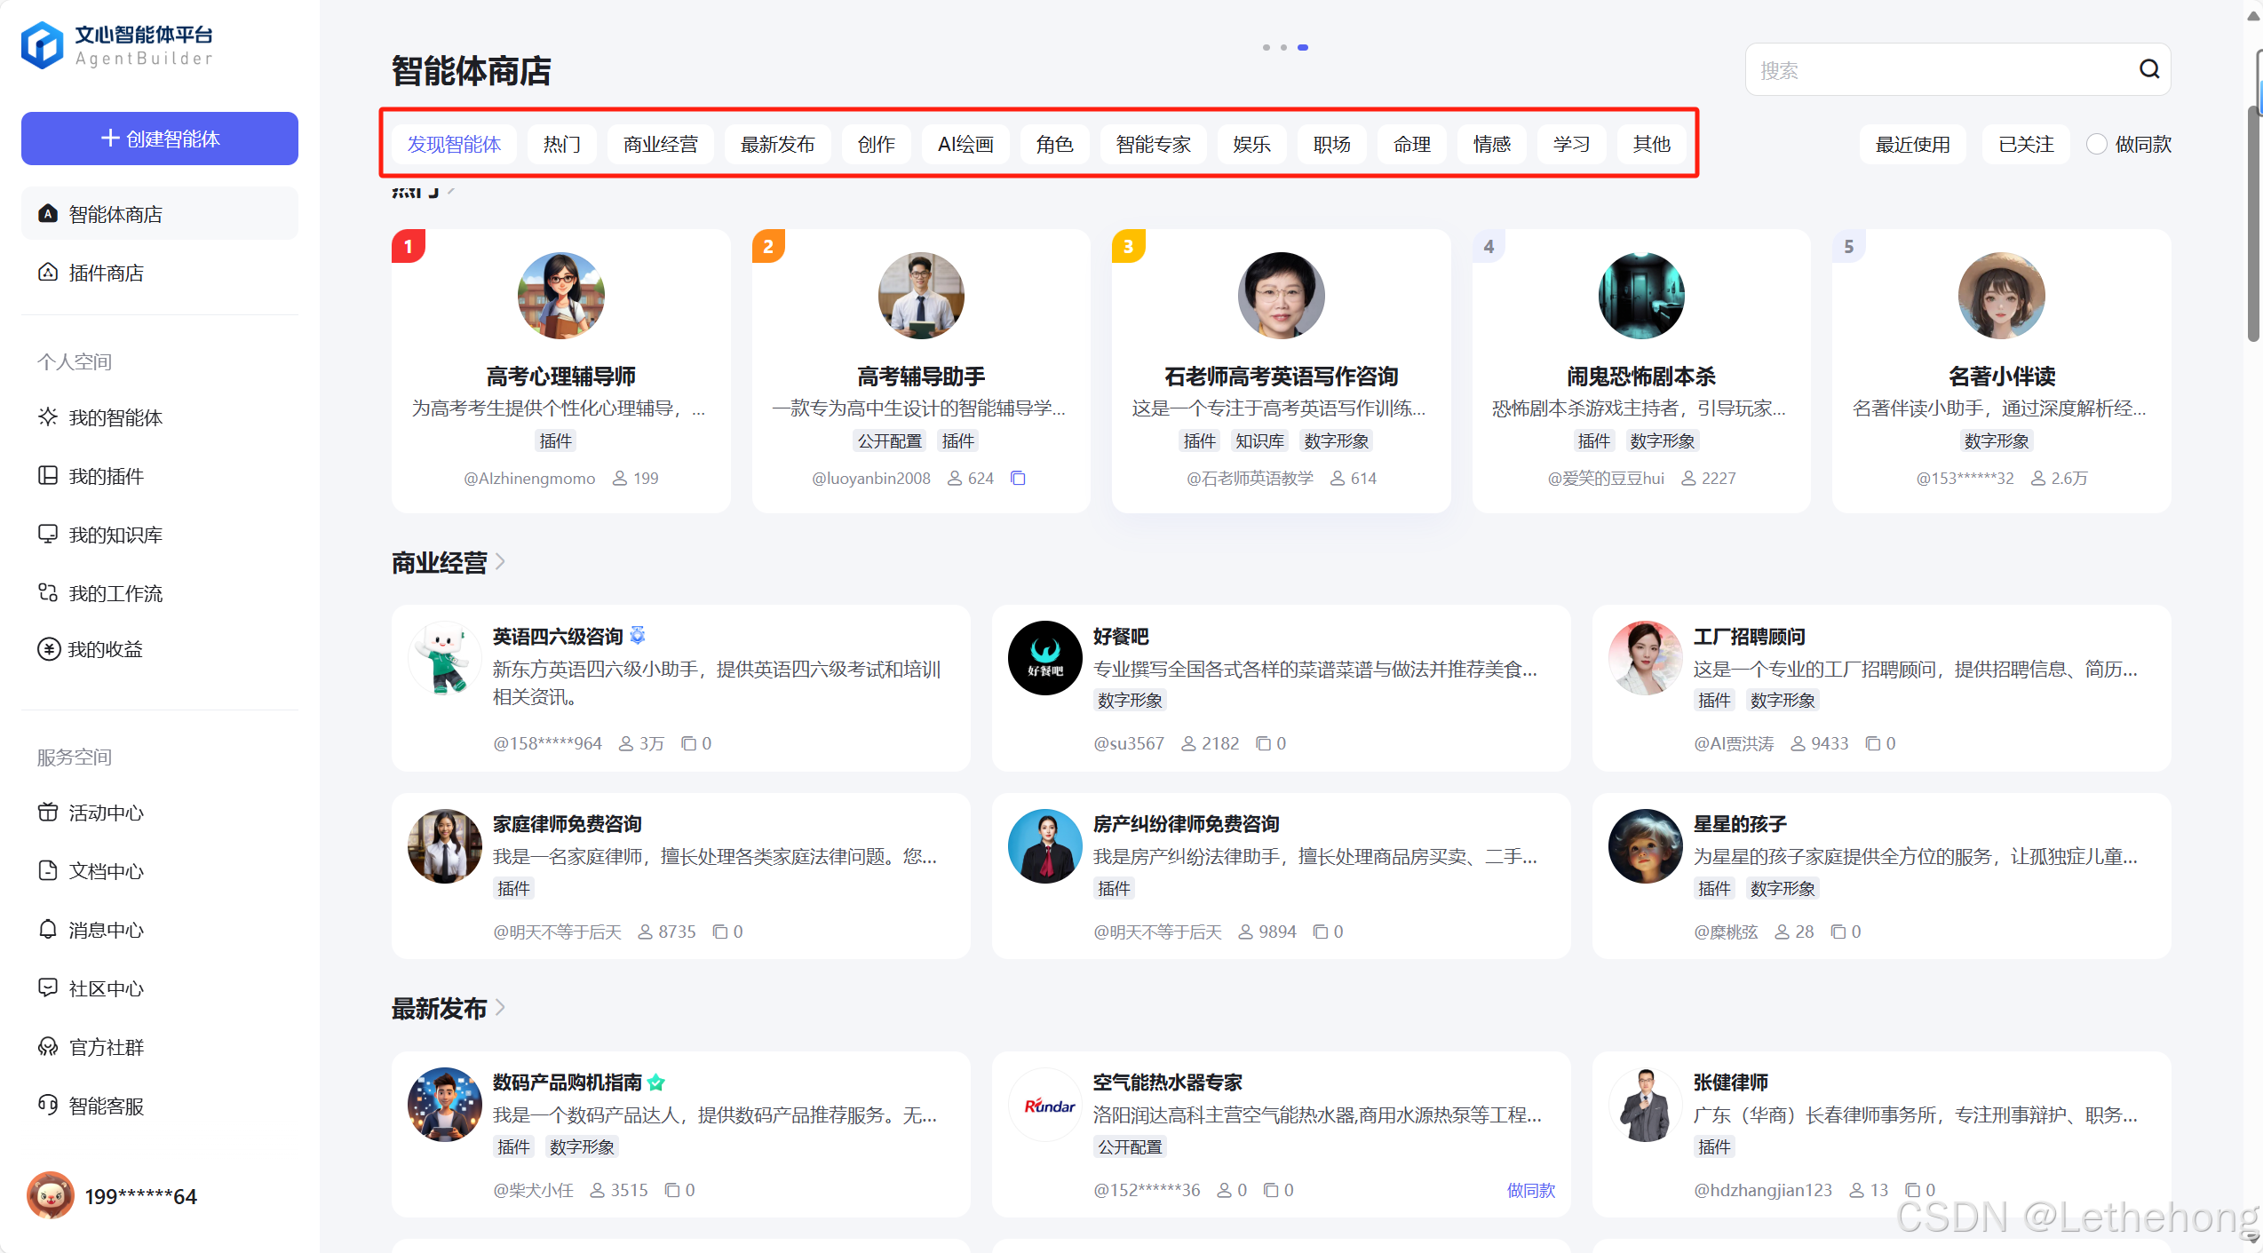Click the search magnifier icon

[x=2148, y=69]
